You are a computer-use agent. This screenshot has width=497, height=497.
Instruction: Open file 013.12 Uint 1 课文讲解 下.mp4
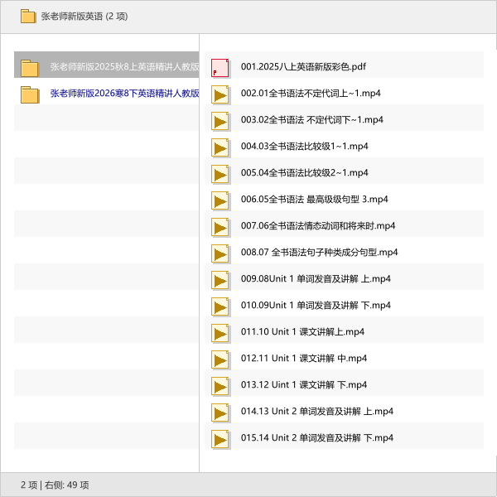pos(303,385)
